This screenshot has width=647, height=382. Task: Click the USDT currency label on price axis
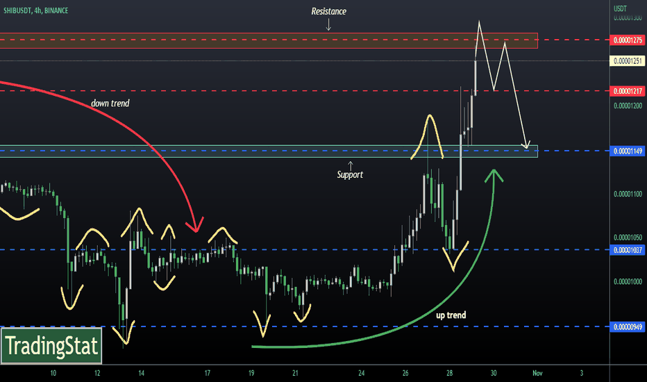point(620,8)
